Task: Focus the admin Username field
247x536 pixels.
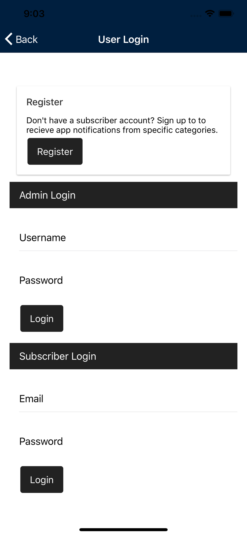Action: point(128,237)
